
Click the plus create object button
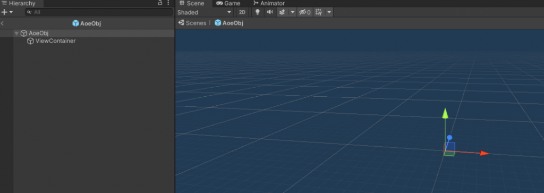coord(7,12)
